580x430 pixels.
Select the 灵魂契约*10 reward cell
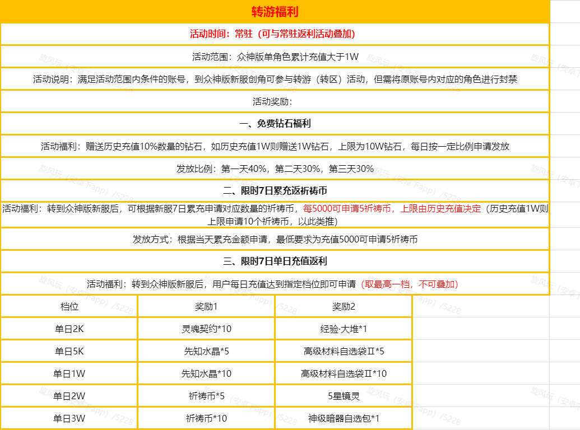[x=206, y=329]
